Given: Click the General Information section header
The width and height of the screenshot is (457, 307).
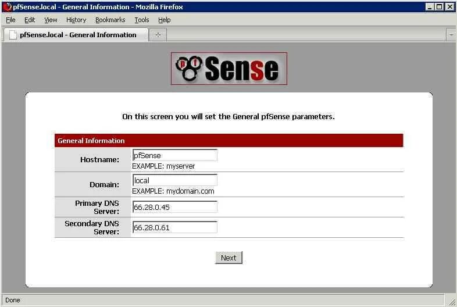Looking at the screenshot, I should click(229, 141).
